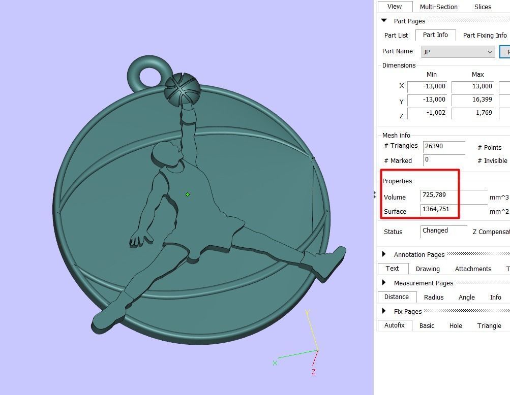
Task: Click the Status field showing Changed
Action: coord(444,231)
